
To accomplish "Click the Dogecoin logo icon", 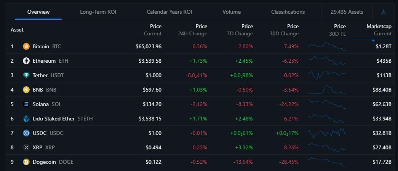I will tap(26, 162).
